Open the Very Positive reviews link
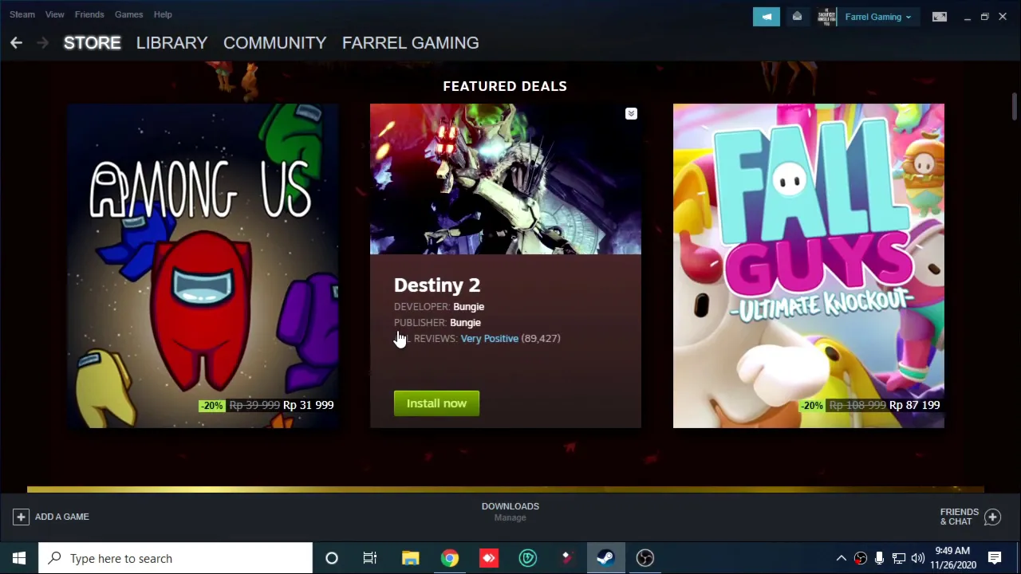 489,339
